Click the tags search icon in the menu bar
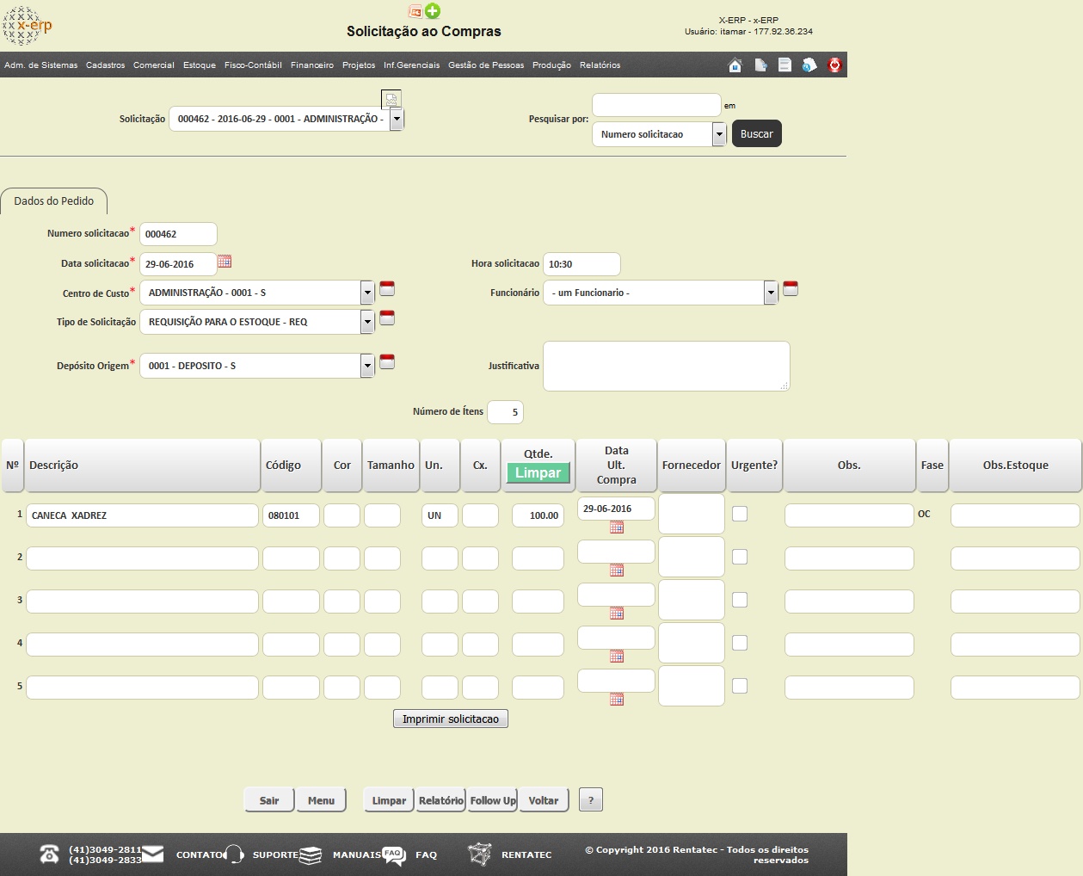 coord(809,65)
